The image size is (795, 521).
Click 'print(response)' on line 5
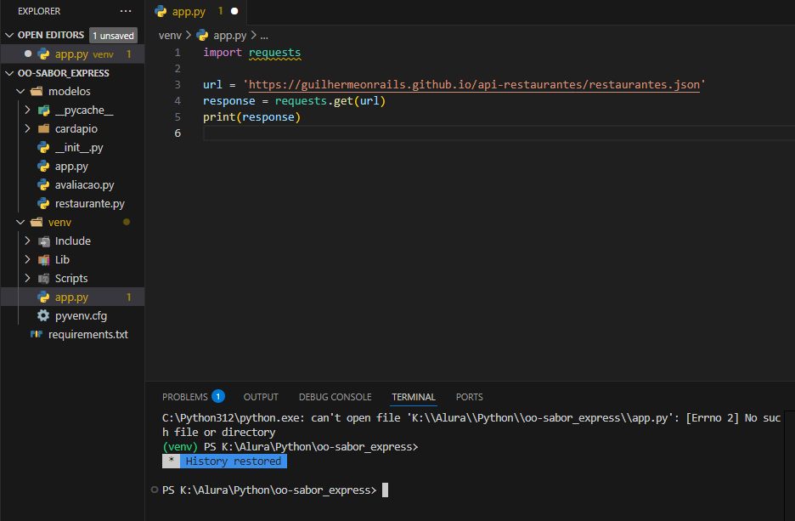tap(252, 116)
